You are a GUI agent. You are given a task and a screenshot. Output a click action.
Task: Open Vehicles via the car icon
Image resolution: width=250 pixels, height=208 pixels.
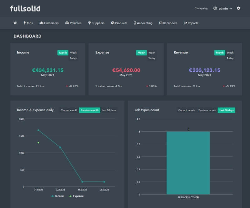tap(67, 23)
